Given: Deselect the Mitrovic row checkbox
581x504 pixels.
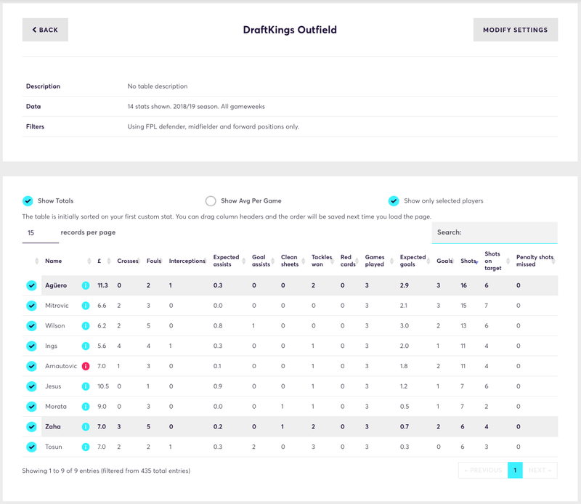Looking at the screenshot, I should (31, 306).
